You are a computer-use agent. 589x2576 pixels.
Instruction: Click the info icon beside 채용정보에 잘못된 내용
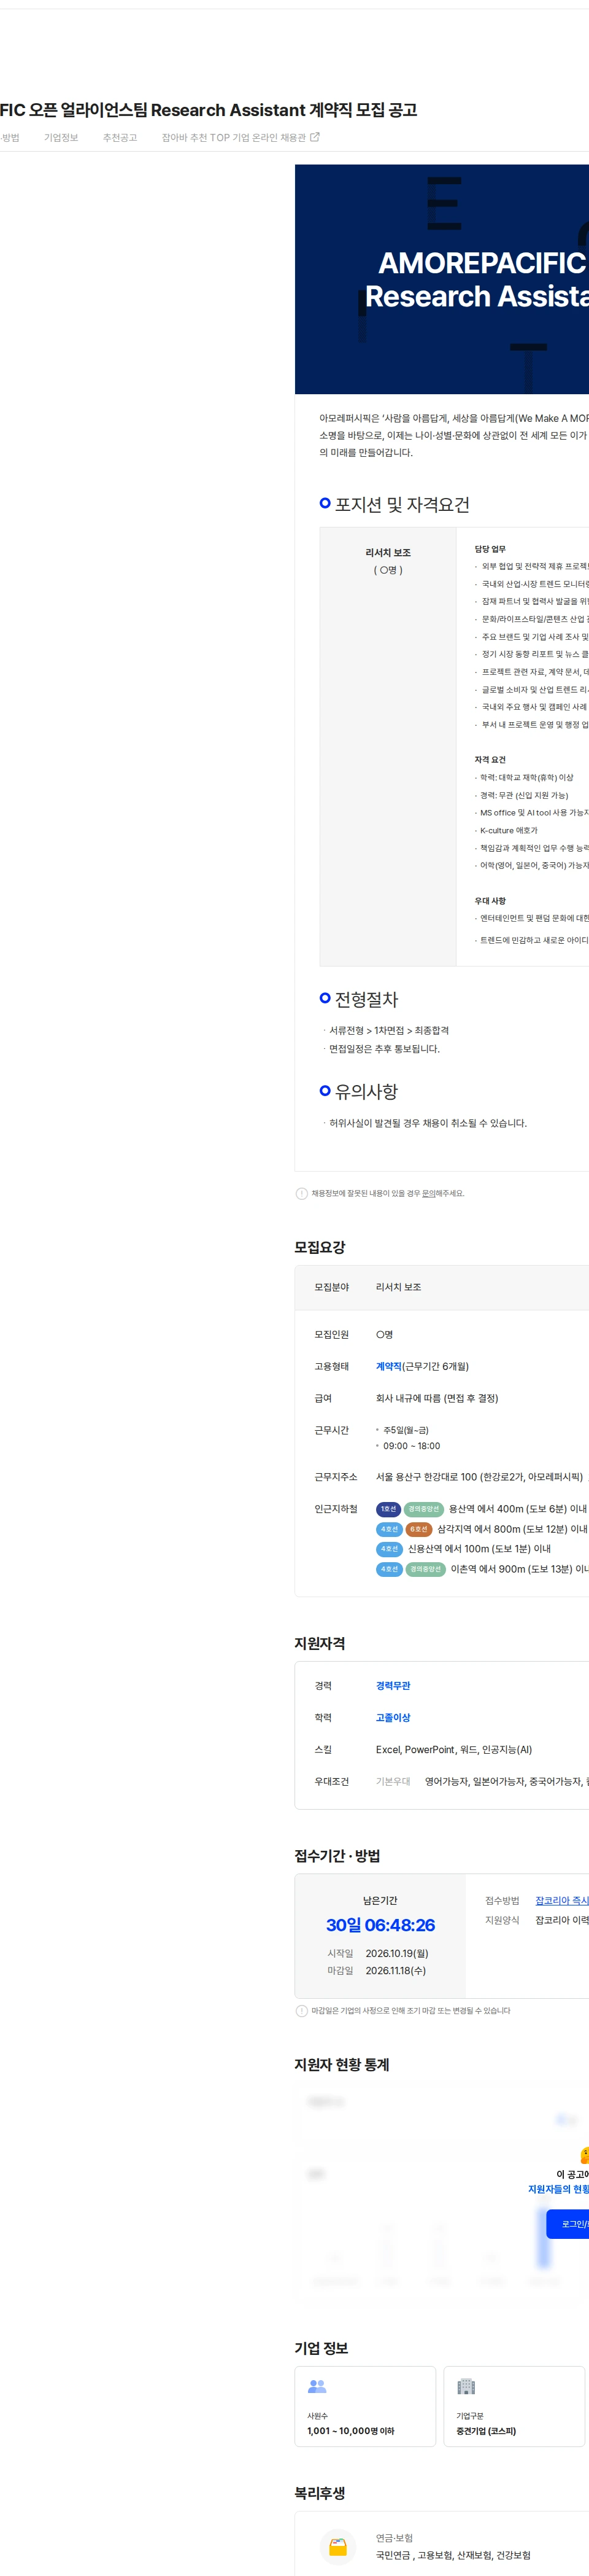301,1193
